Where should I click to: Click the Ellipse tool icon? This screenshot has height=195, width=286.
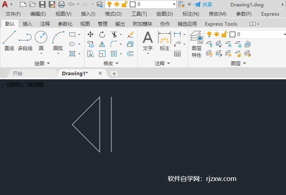[x=72, y=44]
